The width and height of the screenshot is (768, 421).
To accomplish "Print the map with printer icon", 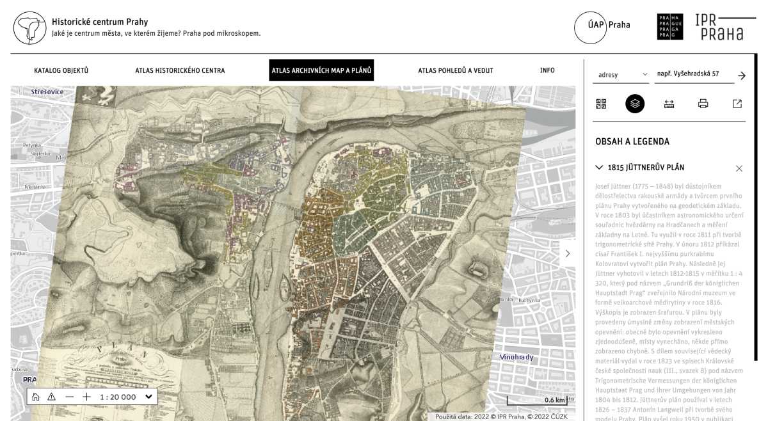I will (703, 104).
